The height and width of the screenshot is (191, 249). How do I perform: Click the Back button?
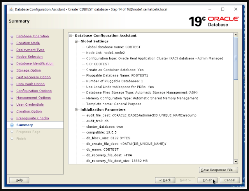(165, 180)
